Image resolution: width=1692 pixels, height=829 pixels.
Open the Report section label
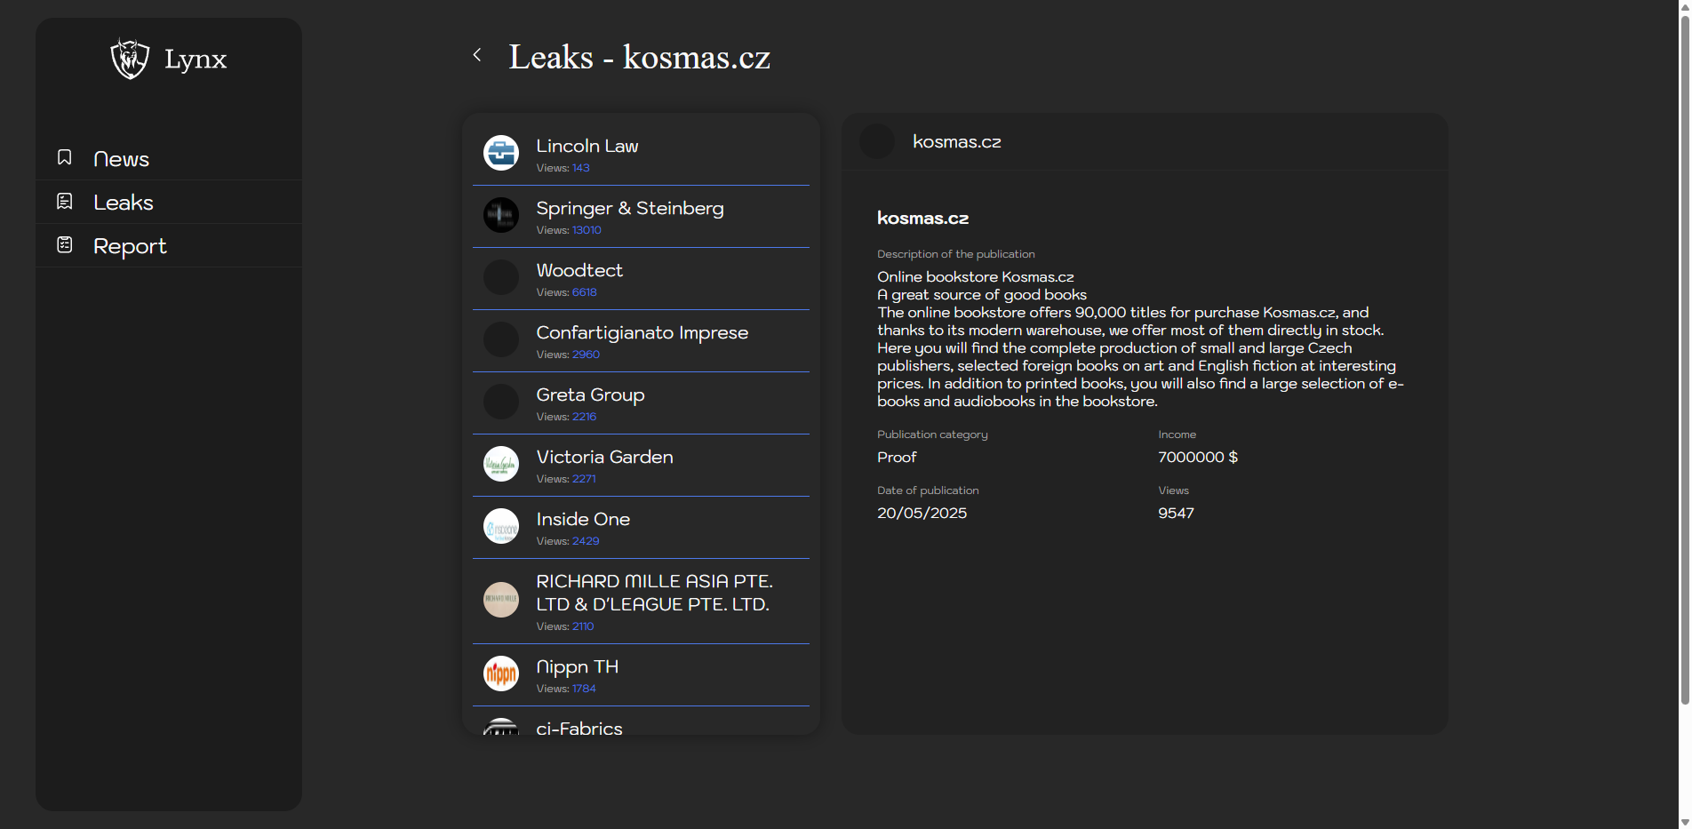pos(130,246)
